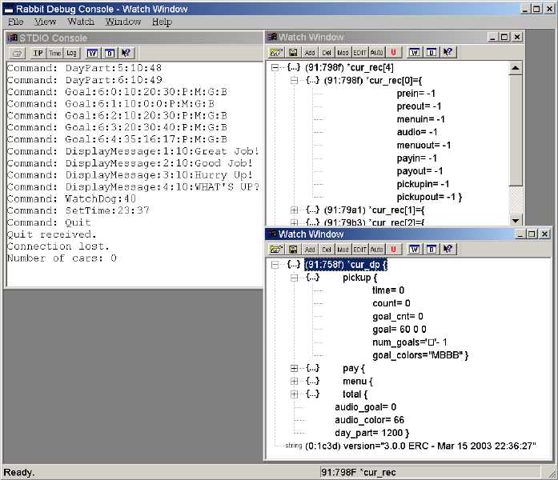Viewport: 558px width, 480px height.
Task: Click Del in upper Watch Window toolbar
Action: click(x=327, y=53)
